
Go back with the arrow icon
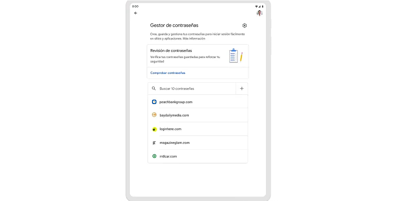(x=136, y=13)
